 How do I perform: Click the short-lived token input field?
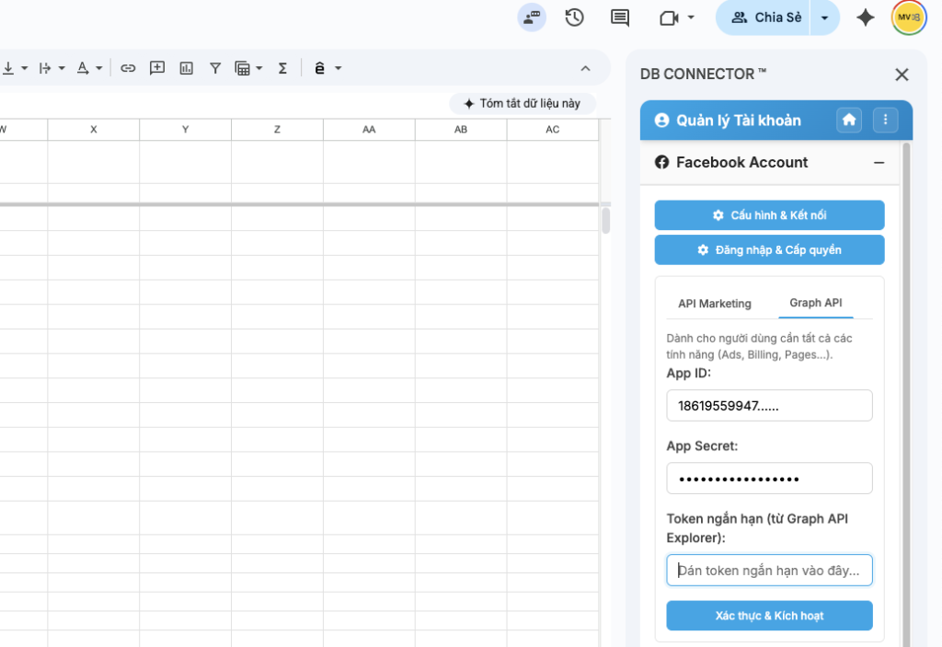769,571
